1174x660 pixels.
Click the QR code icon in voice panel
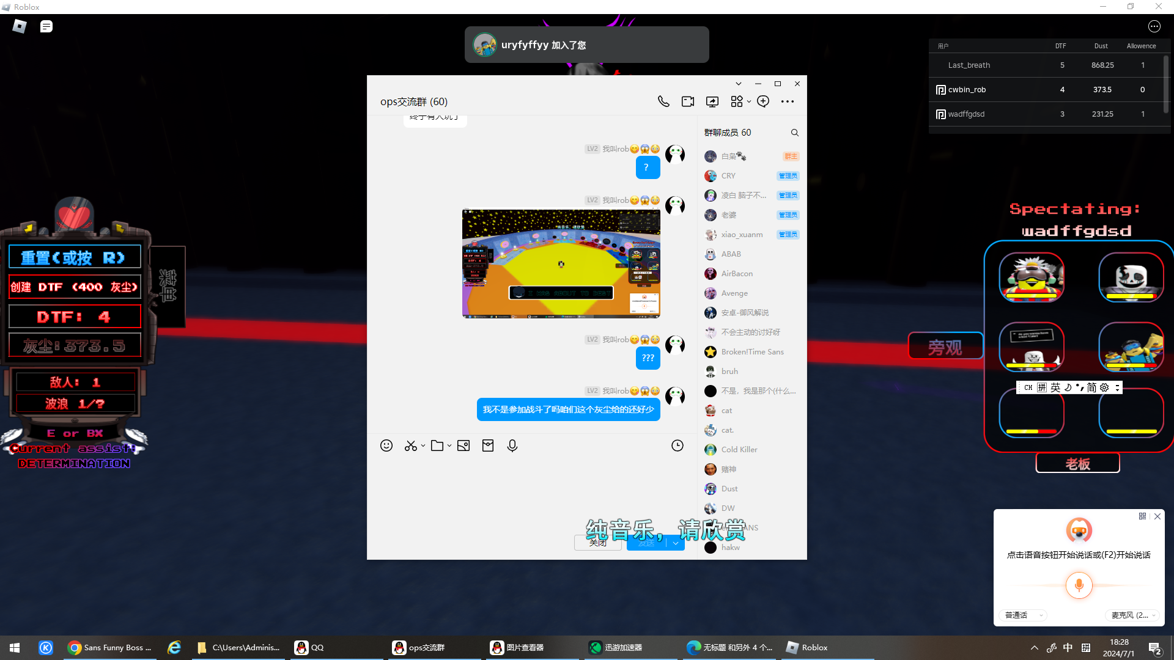(1142, 516)
